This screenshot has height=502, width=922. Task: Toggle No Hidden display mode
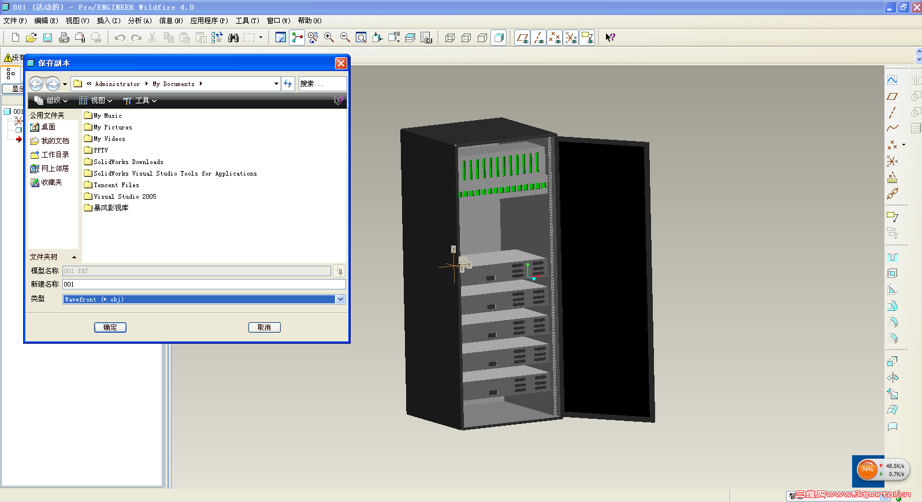coord(482,38)
